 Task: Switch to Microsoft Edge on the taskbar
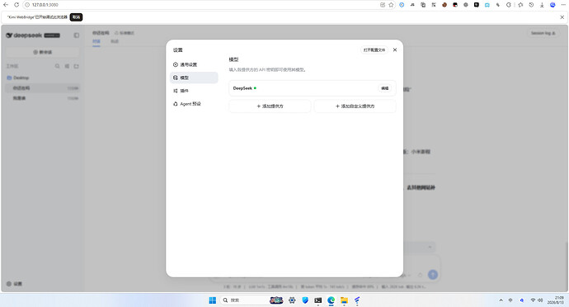pos(331,300)
